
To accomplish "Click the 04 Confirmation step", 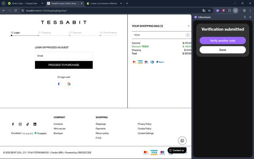I will click(108, 33).
